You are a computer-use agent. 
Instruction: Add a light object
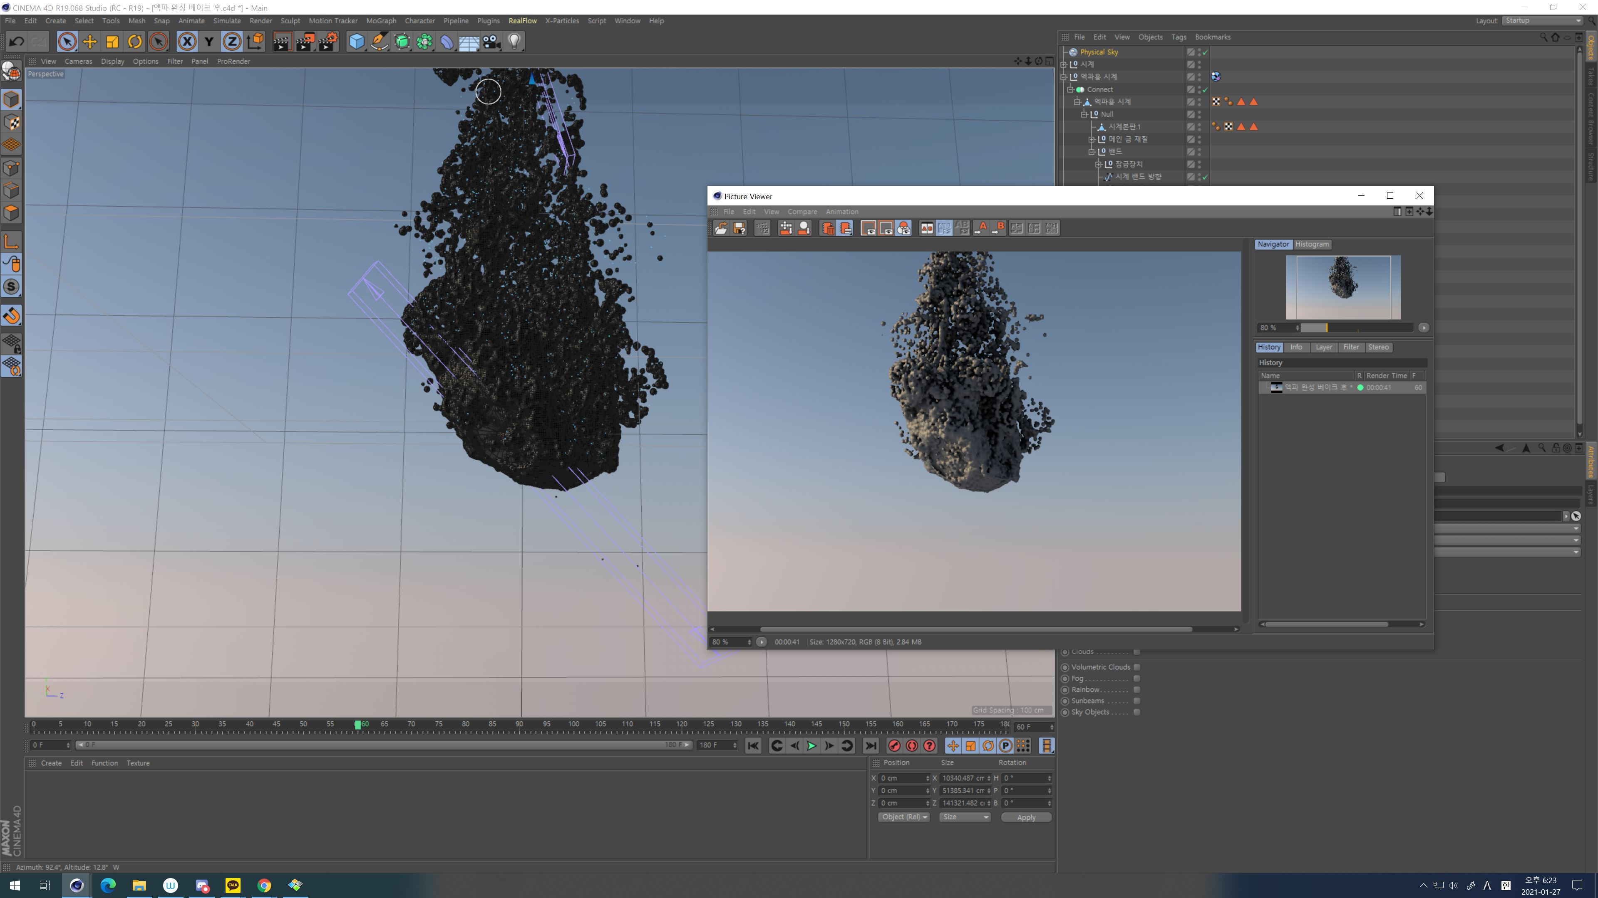click(x=514, y=42)
